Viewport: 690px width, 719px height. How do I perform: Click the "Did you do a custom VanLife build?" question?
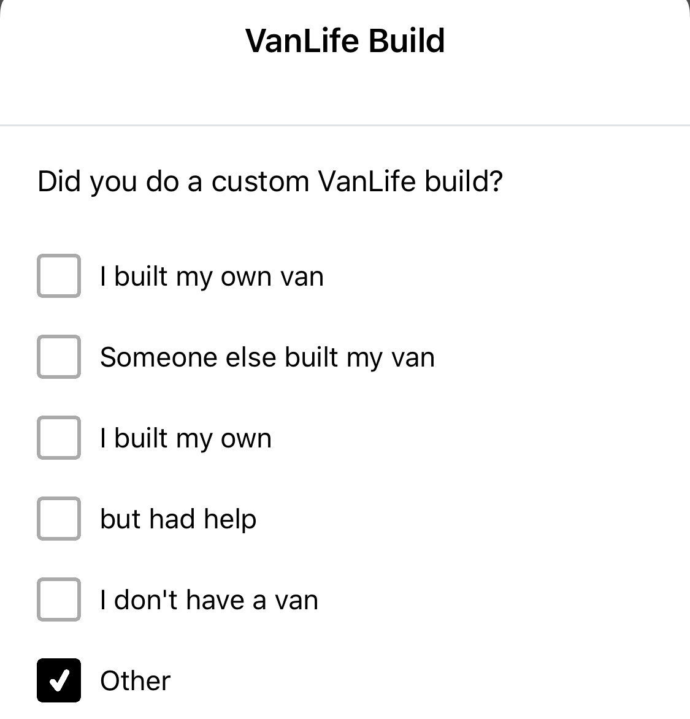pos(270,181)
